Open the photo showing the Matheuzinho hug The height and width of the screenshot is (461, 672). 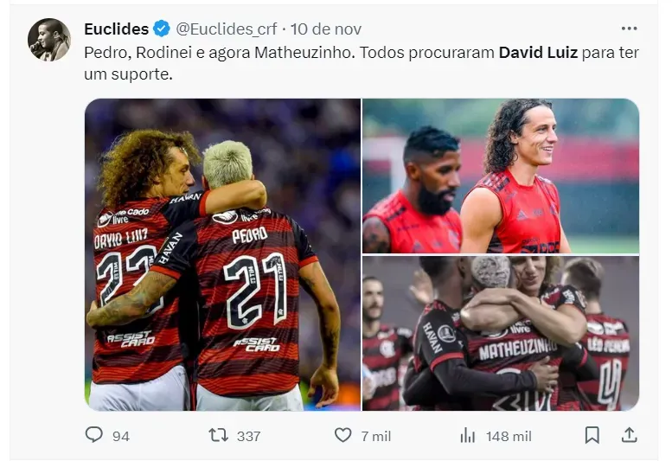click(501, 333)
